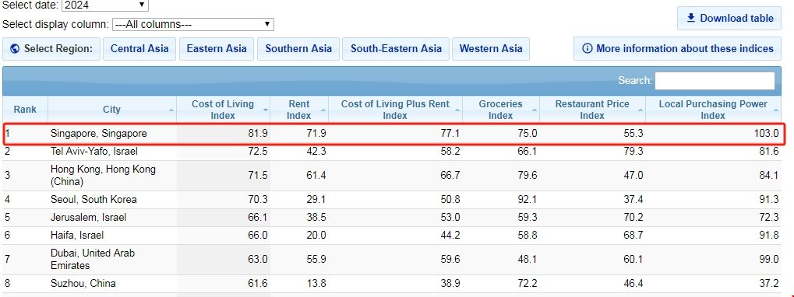Focus the table Search input field

pos(715,81)
